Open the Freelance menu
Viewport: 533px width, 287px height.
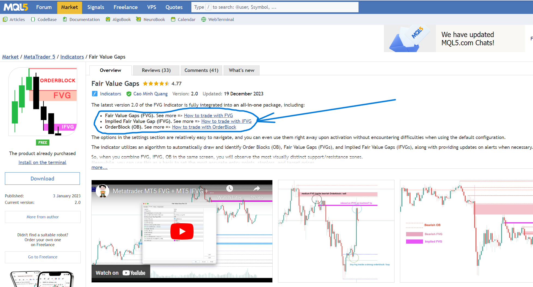coord(125,7)
